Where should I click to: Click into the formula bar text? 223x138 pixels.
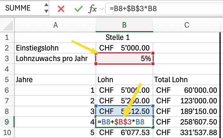coord(161,9)
